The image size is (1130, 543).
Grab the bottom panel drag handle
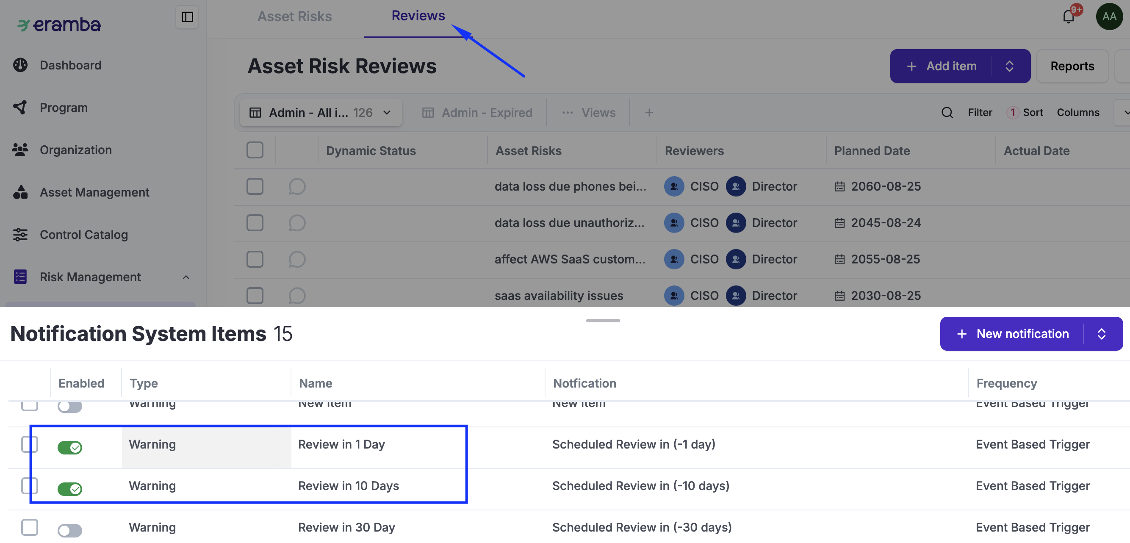click(603, 321)
